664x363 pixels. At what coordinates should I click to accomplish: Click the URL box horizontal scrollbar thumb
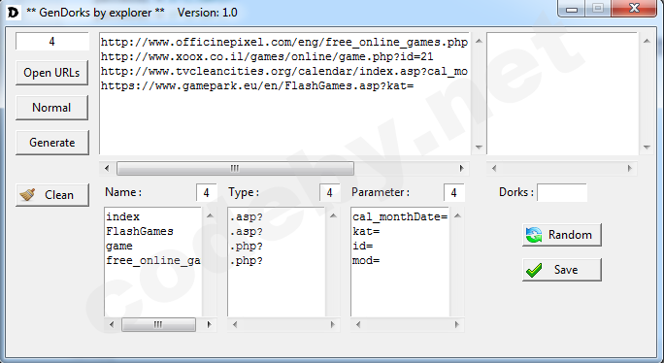235,168
